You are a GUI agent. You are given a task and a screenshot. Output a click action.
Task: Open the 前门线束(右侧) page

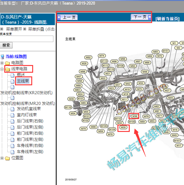click(30, 133)
